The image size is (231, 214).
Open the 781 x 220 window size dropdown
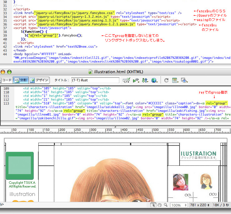click(x=200, y=205)
